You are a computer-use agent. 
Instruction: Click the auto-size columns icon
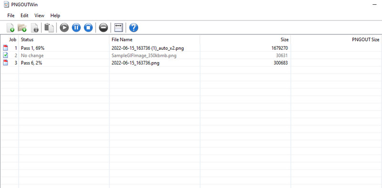coord(118,28)
